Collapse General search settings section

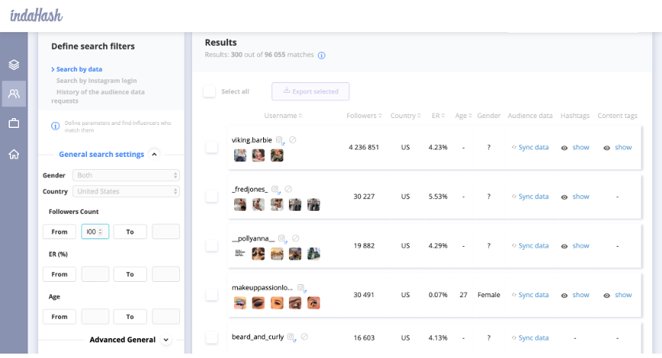(155, 155)
